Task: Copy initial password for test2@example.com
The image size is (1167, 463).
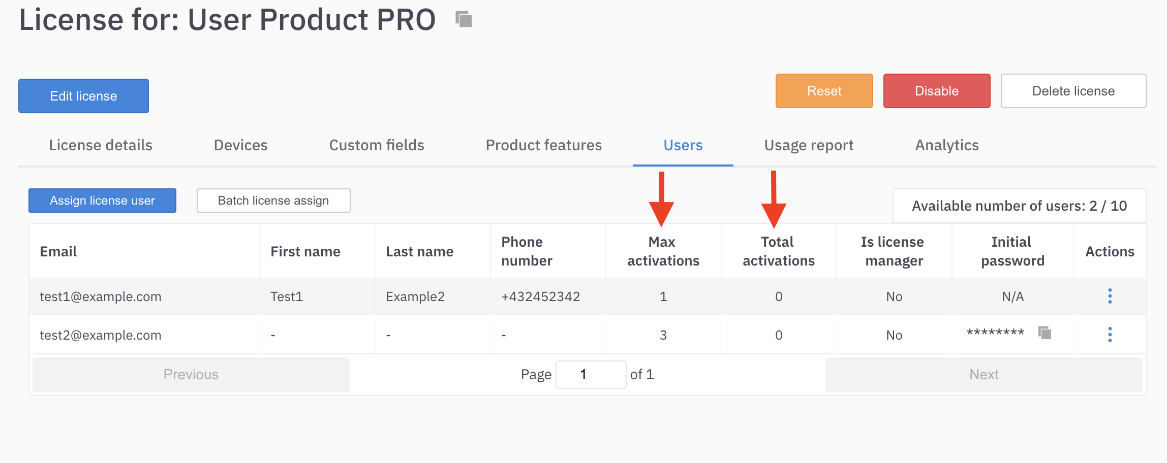Action: click(1045, 333)
